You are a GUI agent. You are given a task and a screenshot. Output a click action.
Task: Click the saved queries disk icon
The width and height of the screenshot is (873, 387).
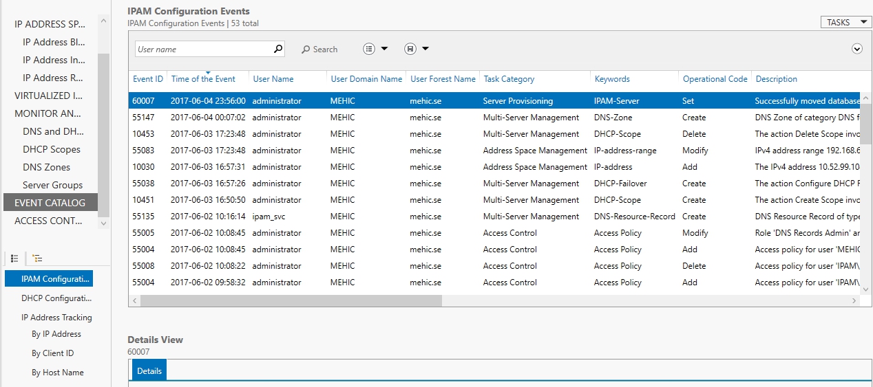pyautogui.click(x=410, y=49)
